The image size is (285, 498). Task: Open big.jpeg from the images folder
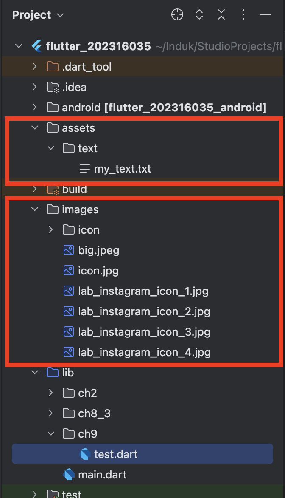(x=97, y=250)
